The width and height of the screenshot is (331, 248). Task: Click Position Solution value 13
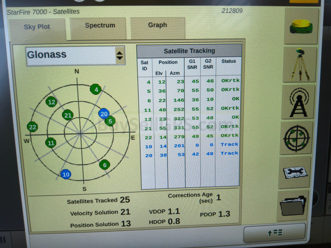pyautogui.click(x=126, y=223)
